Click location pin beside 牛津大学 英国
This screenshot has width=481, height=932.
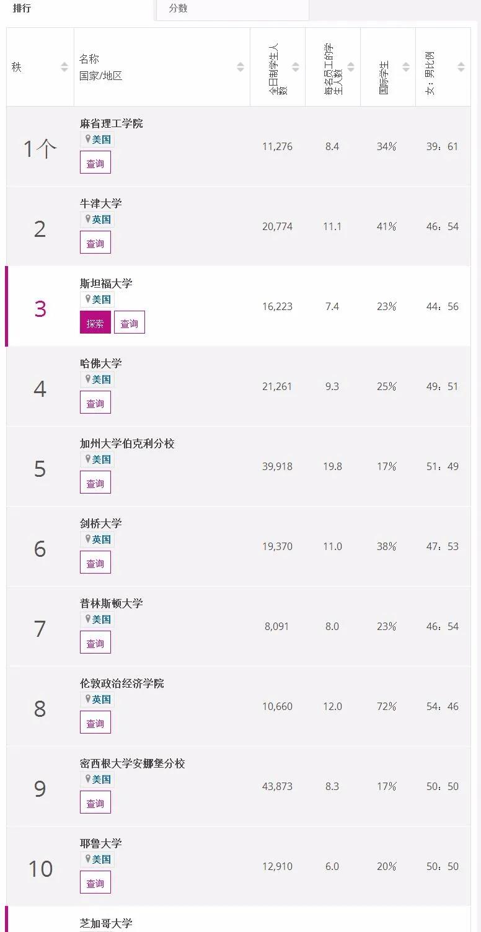click(88, 220)
